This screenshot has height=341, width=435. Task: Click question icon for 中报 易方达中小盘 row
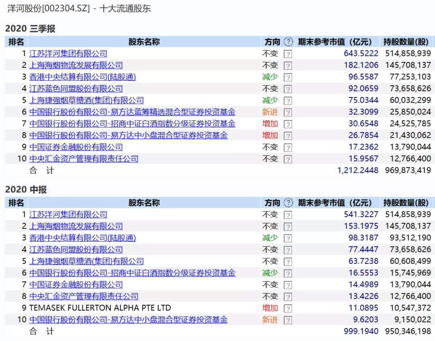pos(288,320)
